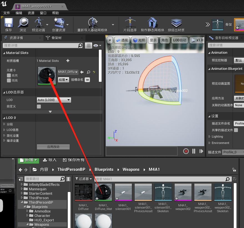
Task: Select Mannequin folder in tree
Action: pos(37,189)
